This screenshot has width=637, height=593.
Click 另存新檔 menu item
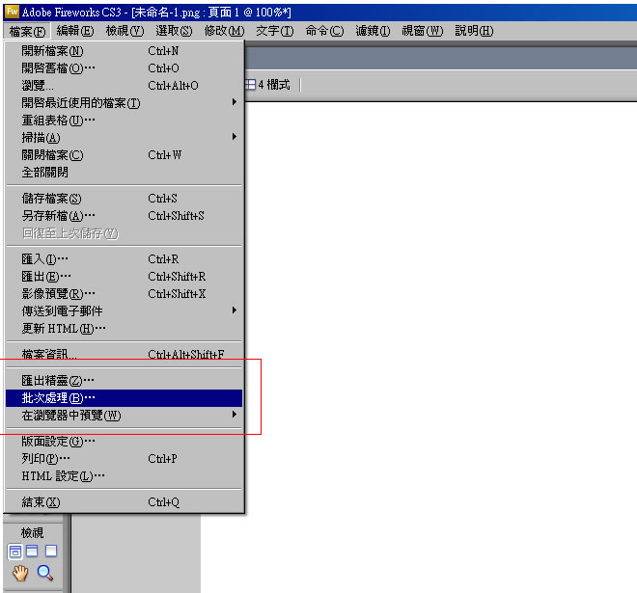point(59,215)
